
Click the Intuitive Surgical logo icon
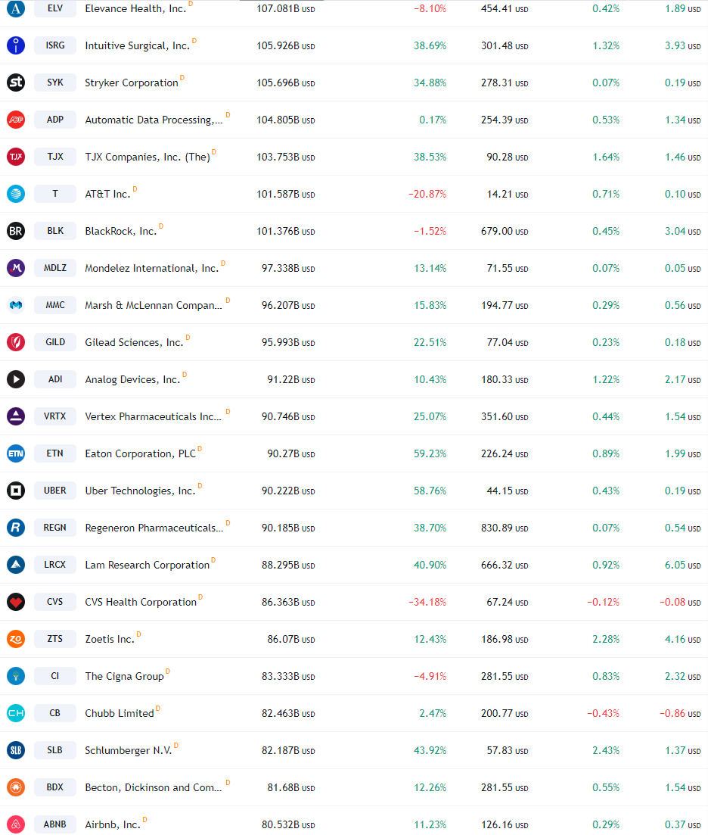(x=16, y=45)
